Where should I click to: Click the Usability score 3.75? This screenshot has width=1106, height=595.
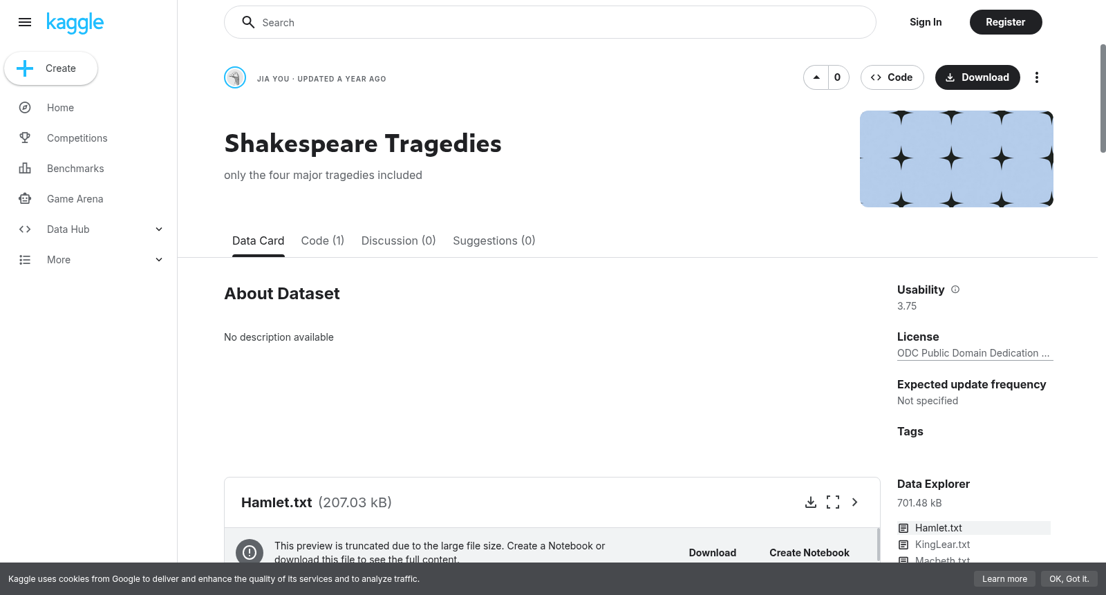pyautogui.click(x=907, y=306)
